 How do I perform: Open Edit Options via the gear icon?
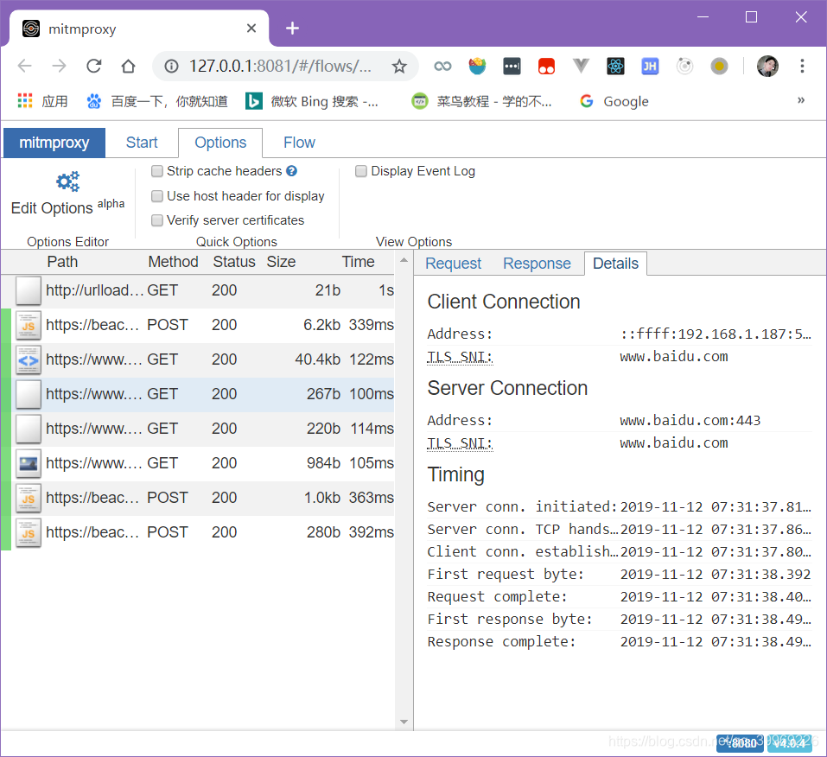click(67, 181)
